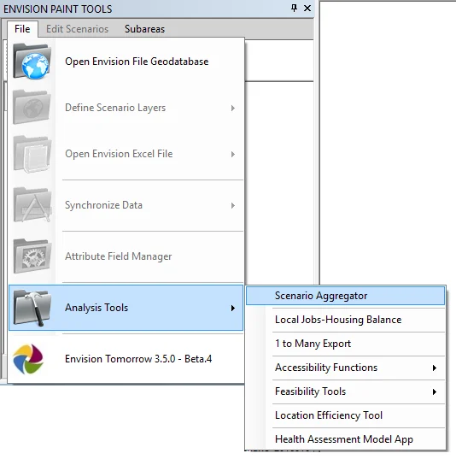Open the Location Efficiency Tool
Screen dimensions: 456x459
coord(346,415)
